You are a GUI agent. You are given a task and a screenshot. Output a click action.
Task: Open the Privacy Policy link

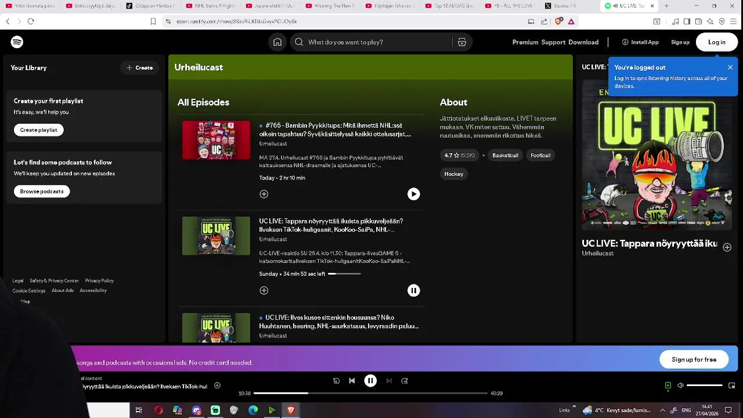99,280
